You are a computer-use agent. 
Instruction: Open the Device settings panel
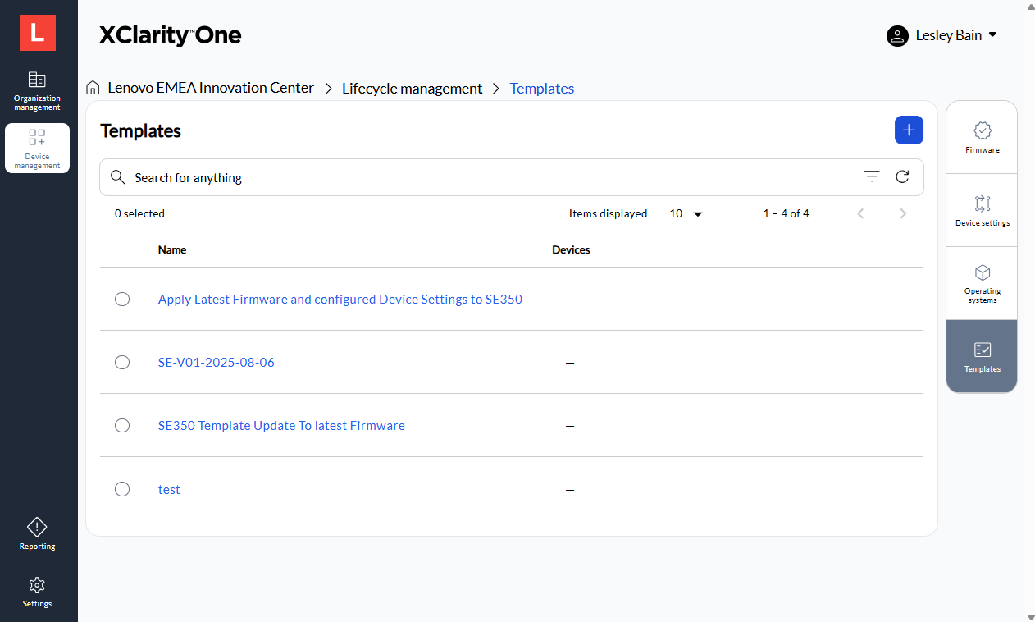[x=982, y=210]
